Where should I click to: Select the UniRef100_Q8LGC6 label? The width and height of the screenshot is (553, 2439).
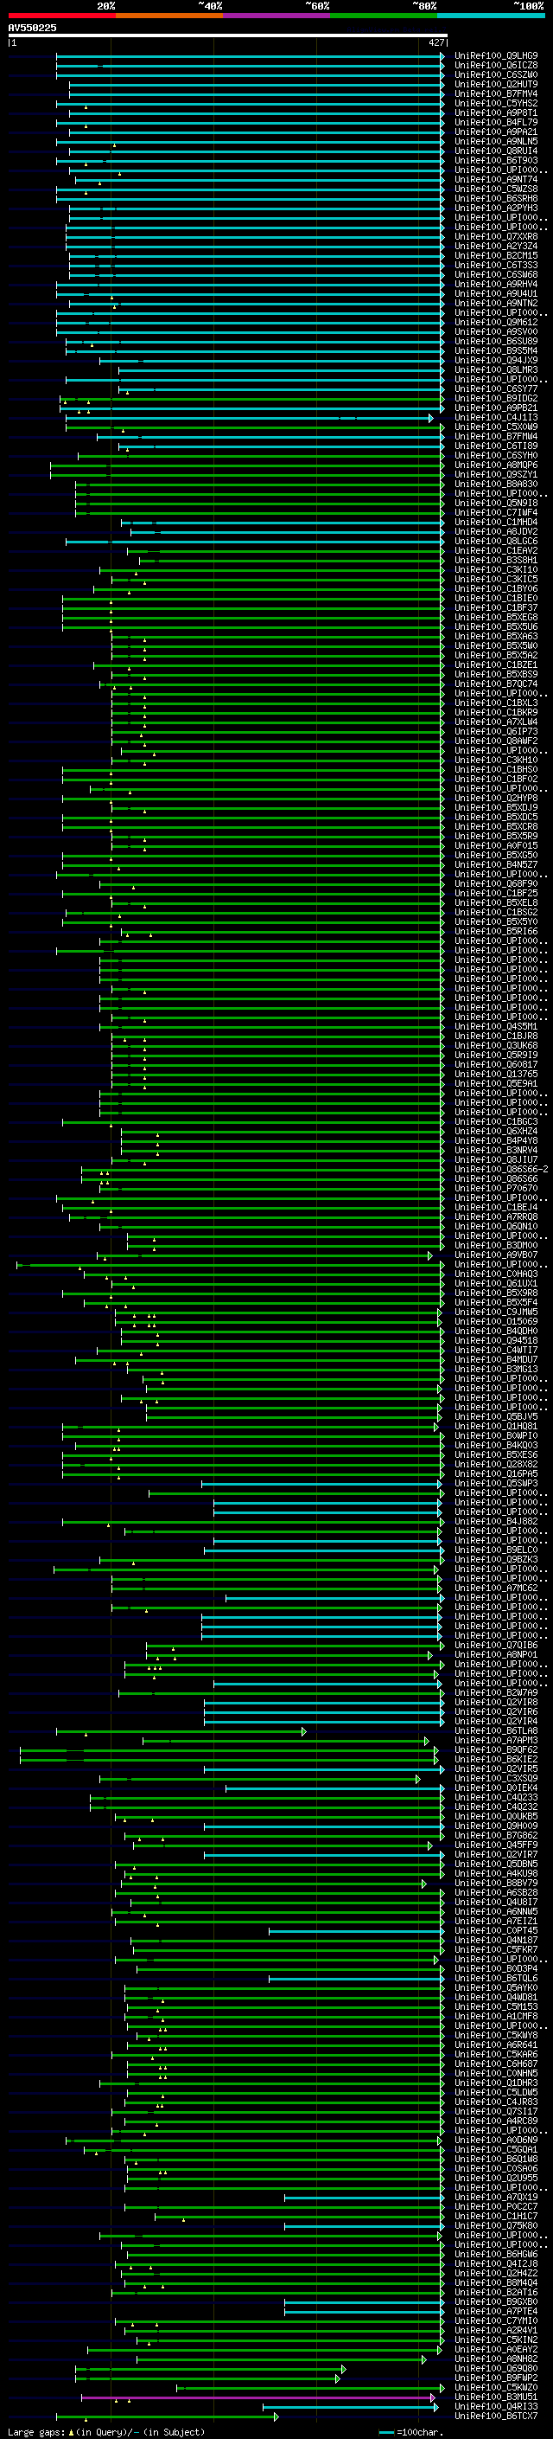pos(496,541)
